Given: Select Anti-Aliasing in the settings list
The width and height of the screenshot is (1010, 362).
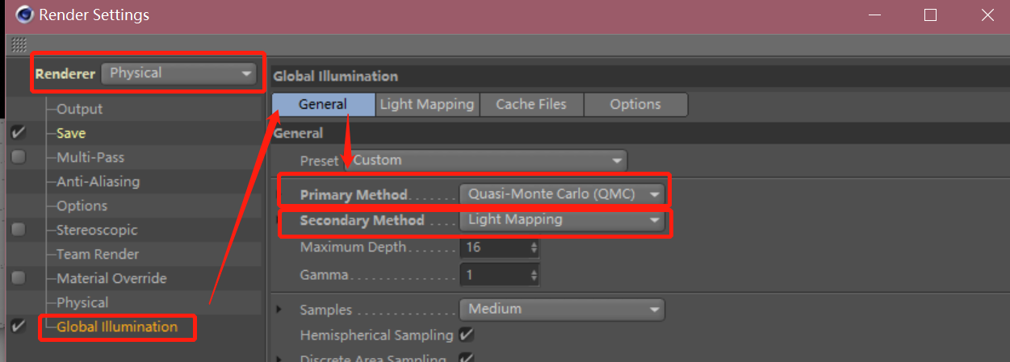Looking at the screenshot, I should [98, 181].
